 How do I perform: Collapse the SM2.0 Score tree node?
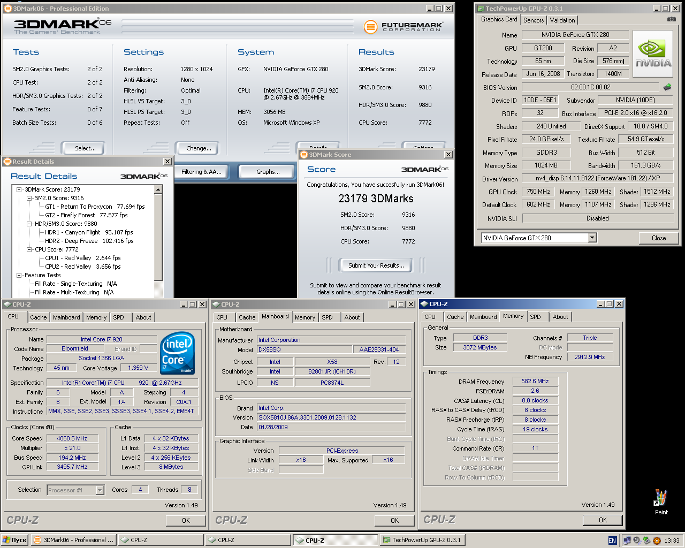pos(29,198)
